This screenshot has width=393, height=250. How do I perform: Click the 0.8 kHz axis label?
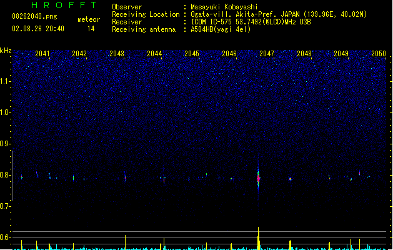click(5, 175)
